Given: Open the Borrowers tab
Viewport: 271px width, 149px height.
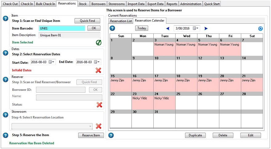Looking at the screenshot, I should coord(99,4).
